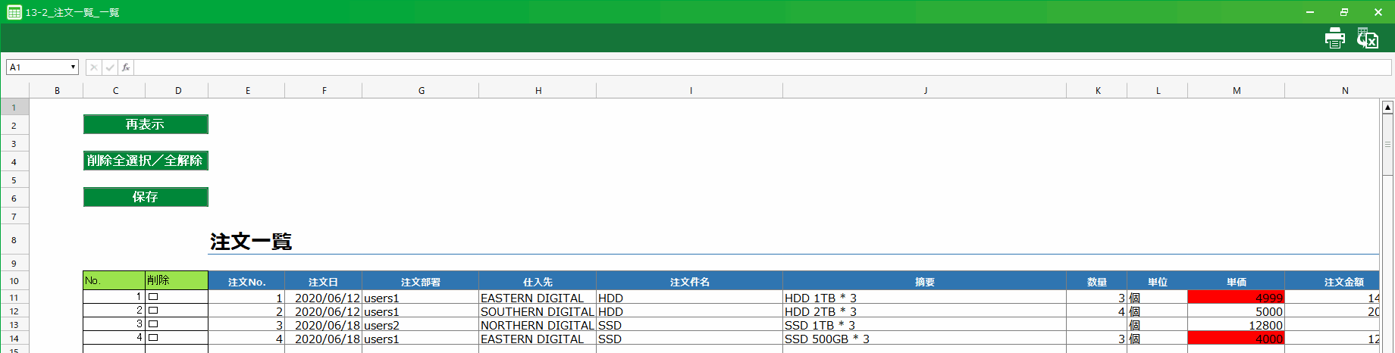Click the Excel export icon
The image size is (1395, 353).
(1368, 38)
